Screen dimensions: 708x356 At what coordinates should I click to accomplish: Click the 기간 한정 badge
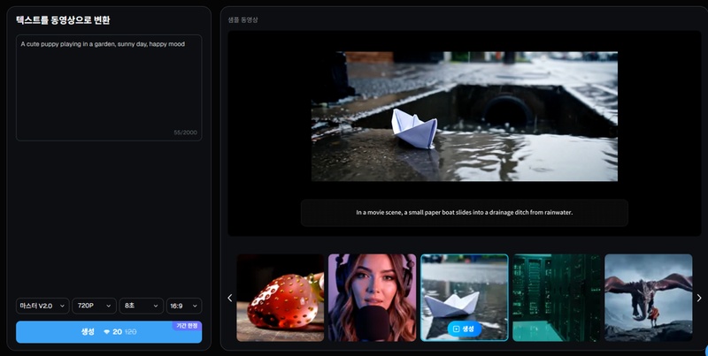(187, 325)
